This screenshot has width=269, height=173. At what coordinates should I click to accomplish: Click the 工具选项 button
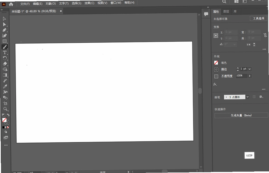(259, 18)
